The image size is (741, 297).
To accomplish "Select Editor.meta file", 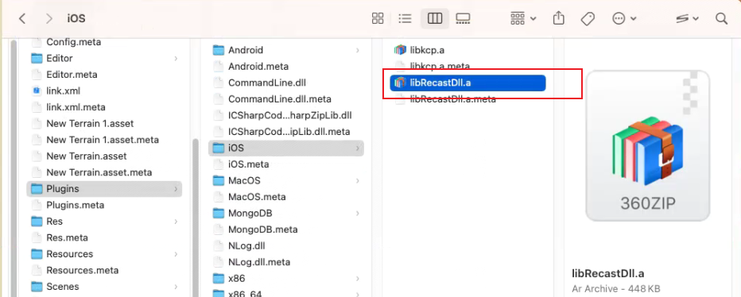I will click(104, 75).
